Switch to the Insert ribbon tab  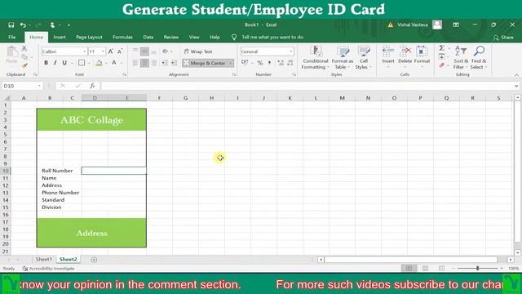pyautogui.click(x=60, y=37)
